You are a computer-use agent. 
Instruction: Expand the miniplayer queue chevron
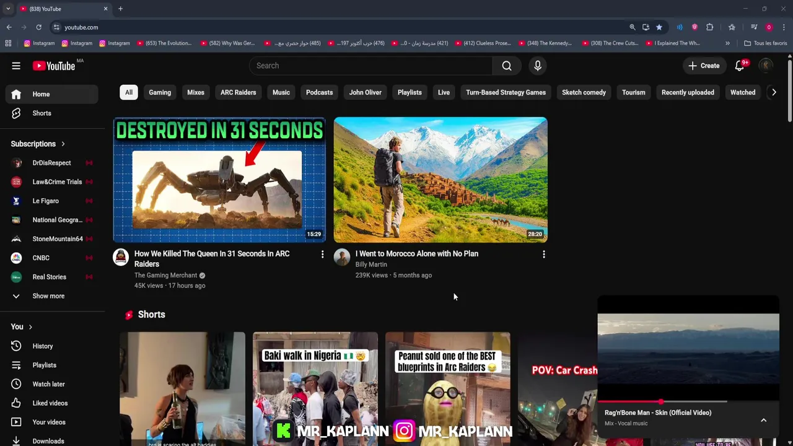coord(764,420)
